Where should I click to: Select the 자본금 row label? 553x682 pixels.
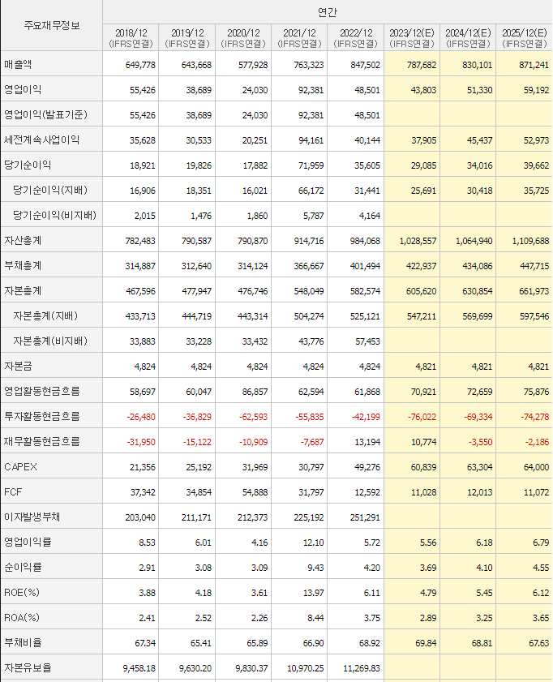pos(18,367)
